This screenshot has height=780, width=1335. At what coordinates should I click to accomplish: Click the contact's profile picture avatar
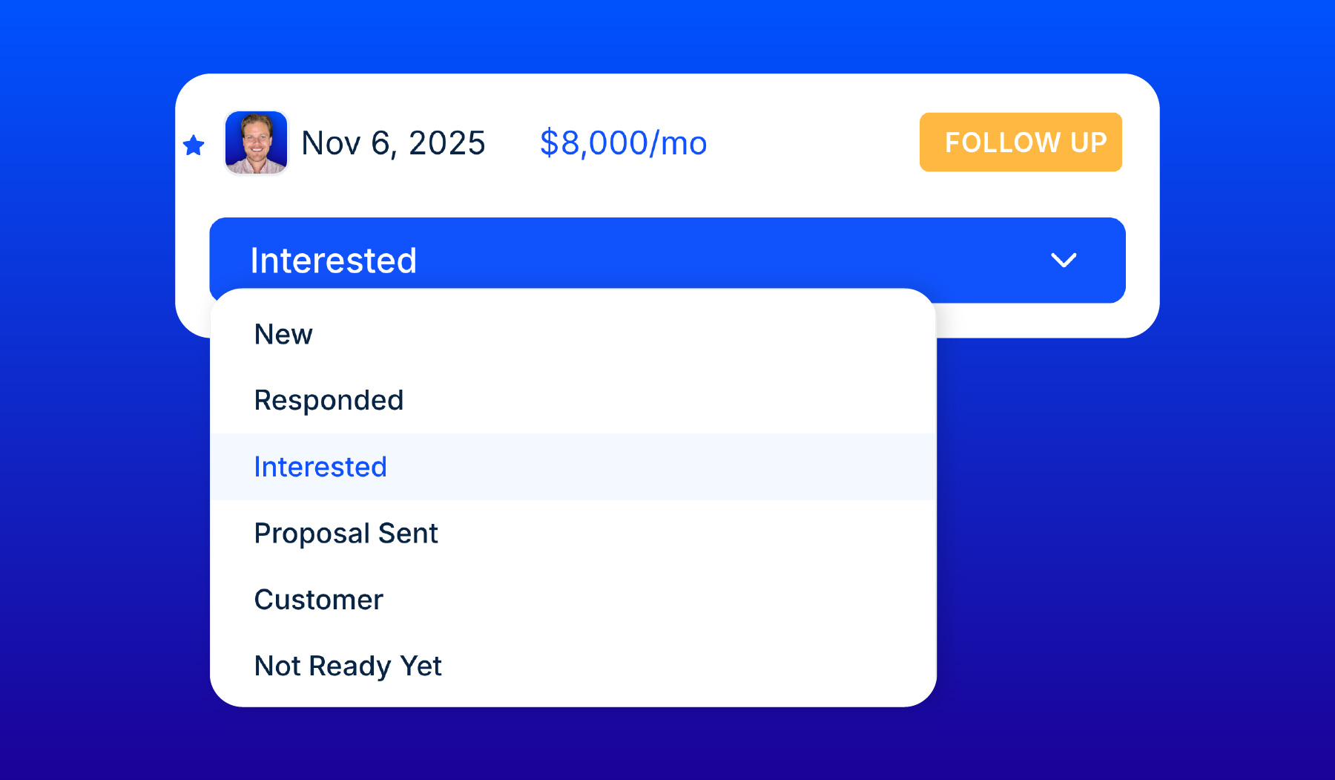coord(256,143)
